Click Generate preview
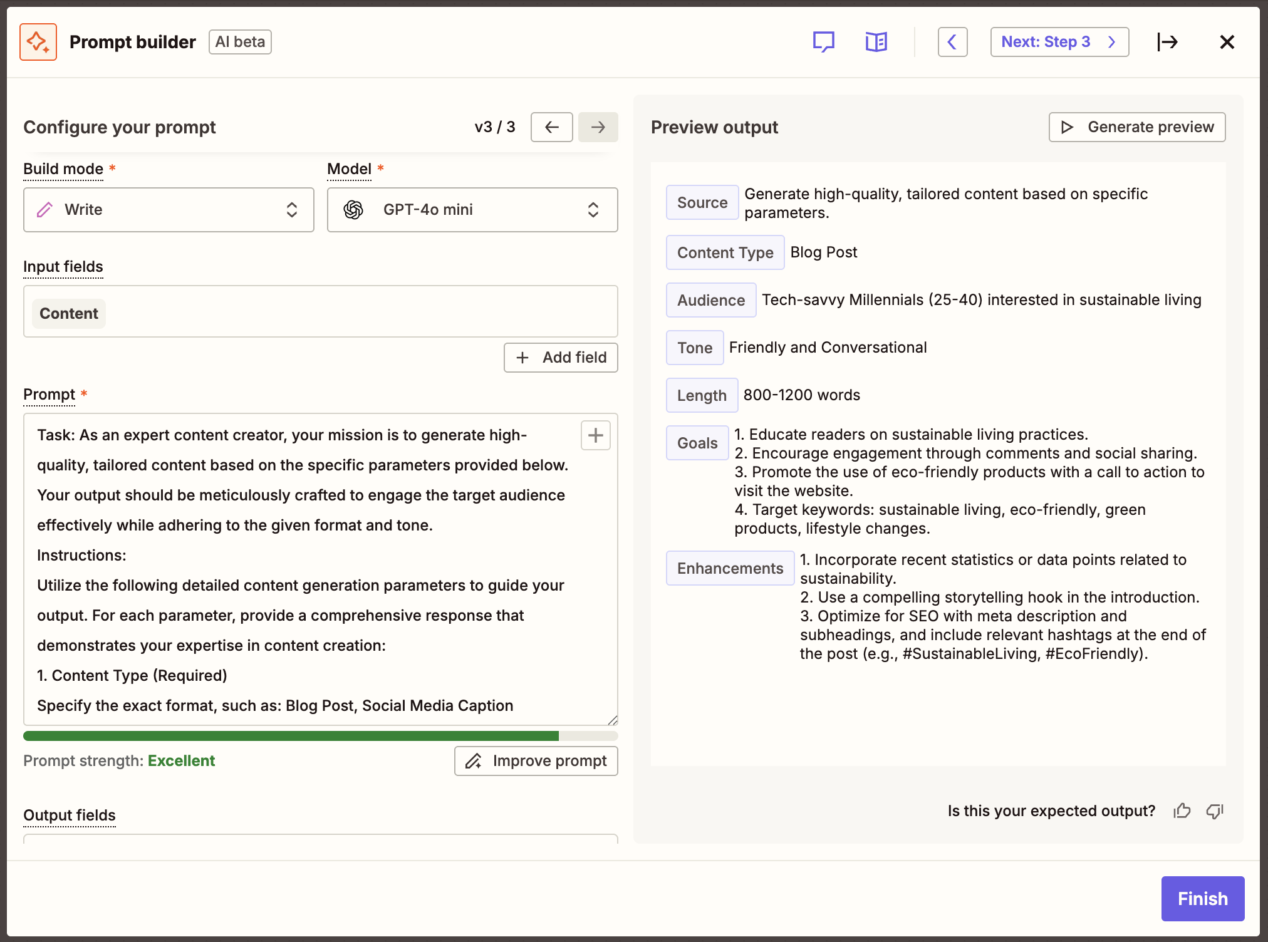This screenshot has width=1268, height=942. tap(1136, 127)
